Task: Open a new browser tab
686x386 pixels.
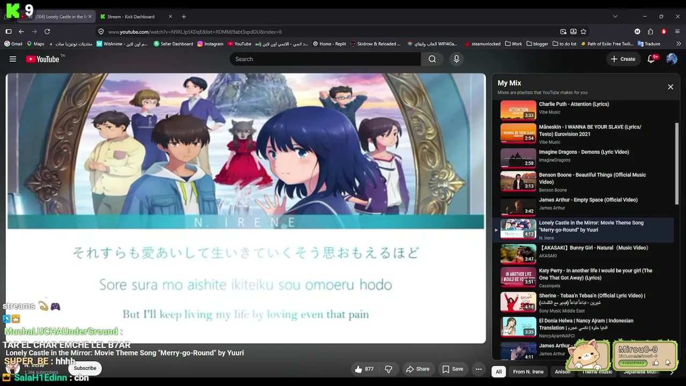Action: click(x=184, y=17)
